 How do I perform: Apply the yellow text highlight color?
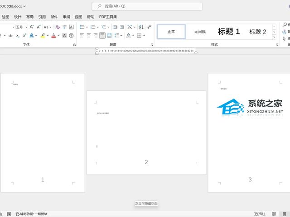point(43,35)
